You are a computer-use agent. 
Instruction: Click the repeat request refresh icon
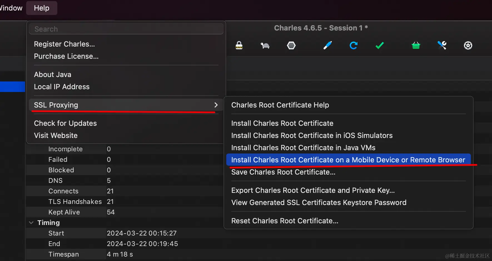click(354, 45)
